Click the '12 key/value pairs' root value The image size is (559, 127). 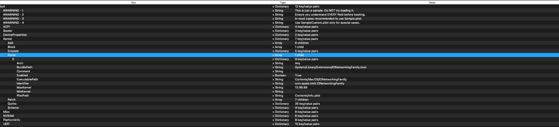[307, 6]
